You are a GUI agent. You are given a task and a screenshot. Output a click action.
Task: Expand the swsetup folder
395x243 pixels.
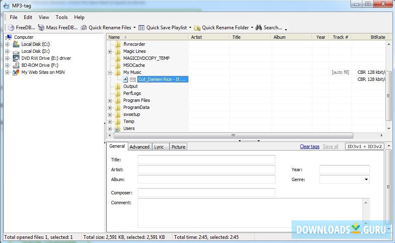[x=110, y=115]
